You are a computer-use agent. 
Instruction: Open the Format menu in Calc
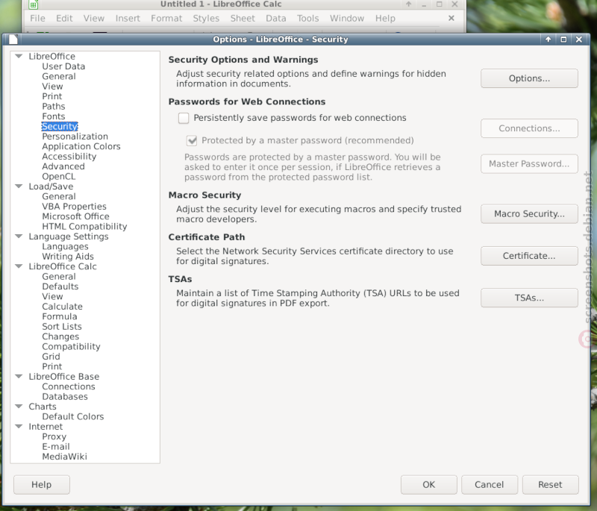point(166,18)
